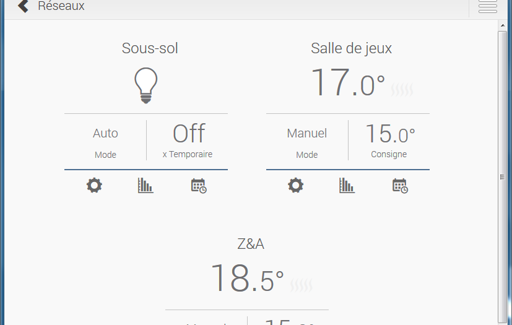Open the hamburger menu
Viewport: 512px width, 325px height.
point(488,7)
